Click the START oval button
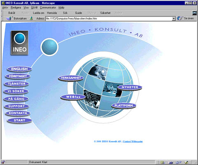Screen dimensions: 198x165 click(19, 120)
